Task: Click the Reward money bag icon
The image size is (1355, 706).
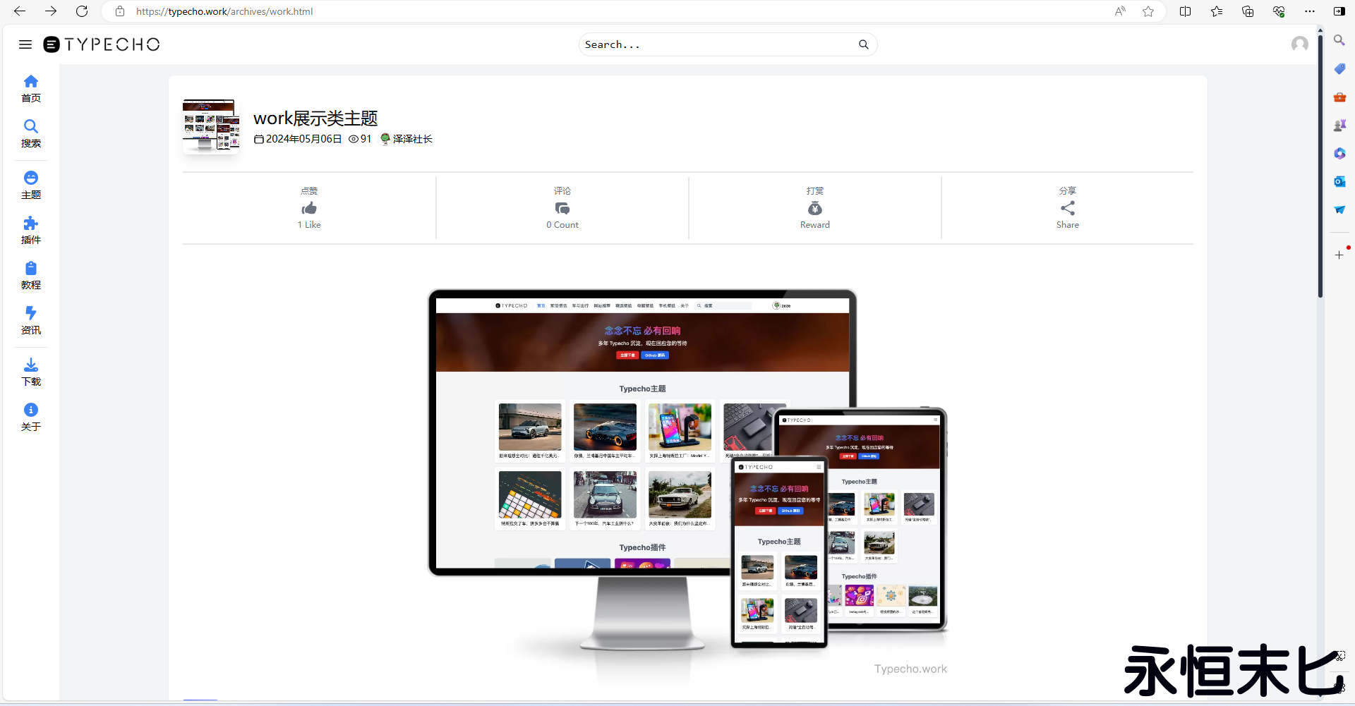Action: click(814, 209)
